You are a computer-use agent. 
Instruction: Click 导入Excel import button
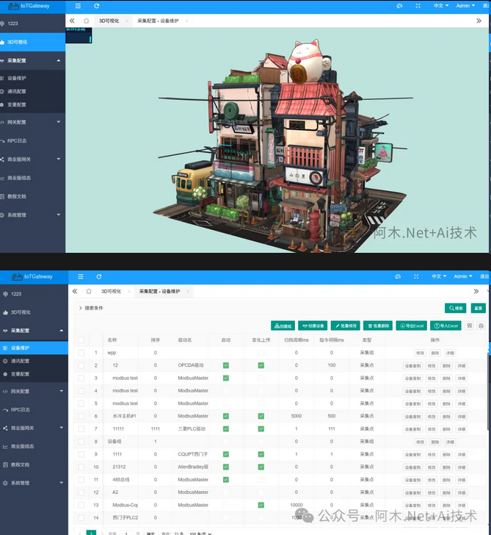(x=445, y=326)
